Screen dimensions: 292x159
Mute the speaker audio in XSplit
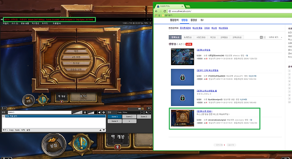coord(99,112)
